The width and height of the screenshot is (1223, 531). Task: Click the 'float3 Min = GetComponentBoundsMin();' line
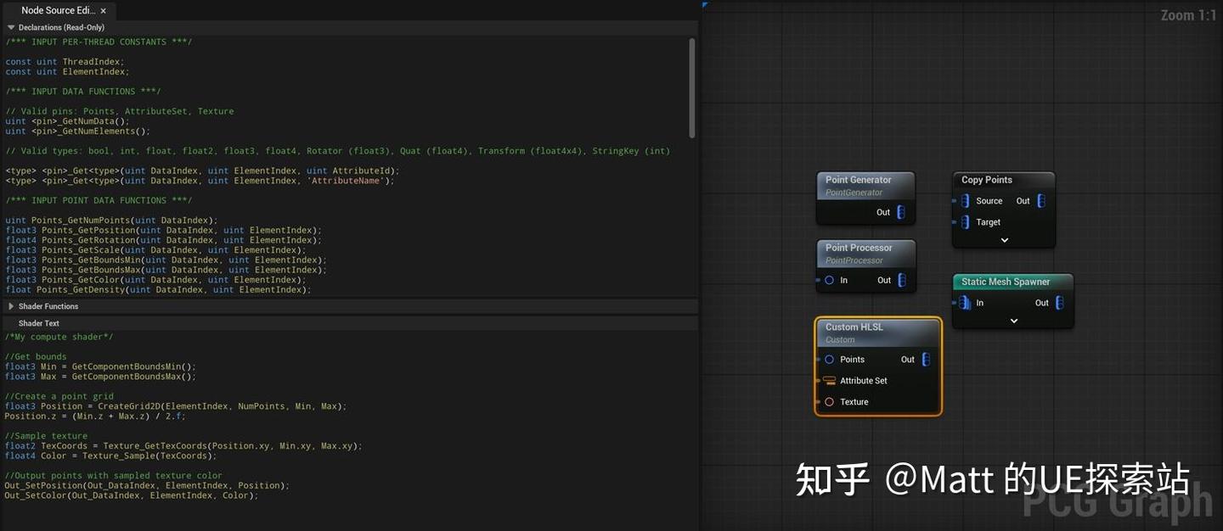pyautogui.click(x=100, y=366)
